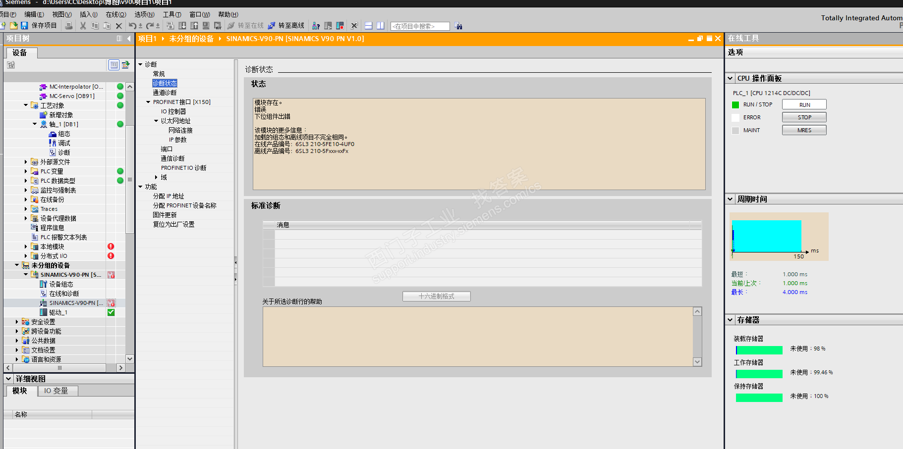The height and width of the screenshot is (449, 903).
Task: Open 程序信息 in the project tree
Action: pyautogui.click(x=52, y=228)
